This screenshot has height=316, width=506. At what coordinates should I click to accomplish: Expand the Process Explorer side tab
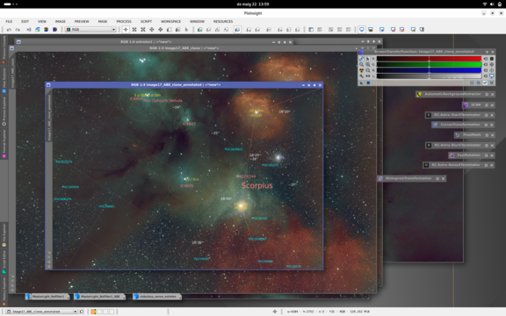[x=4, y=111]
